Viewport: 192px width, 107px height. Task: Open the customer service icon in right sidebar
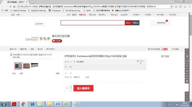pos(187,81)
